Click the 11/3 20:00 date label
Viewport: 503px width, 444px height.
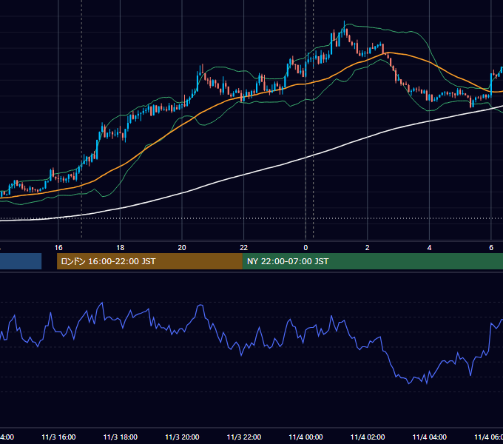point(182,437)
